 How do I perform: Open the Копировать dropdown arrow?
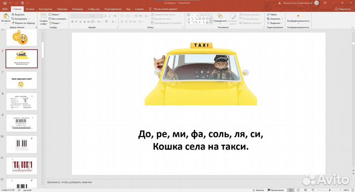tap(29, 19)
